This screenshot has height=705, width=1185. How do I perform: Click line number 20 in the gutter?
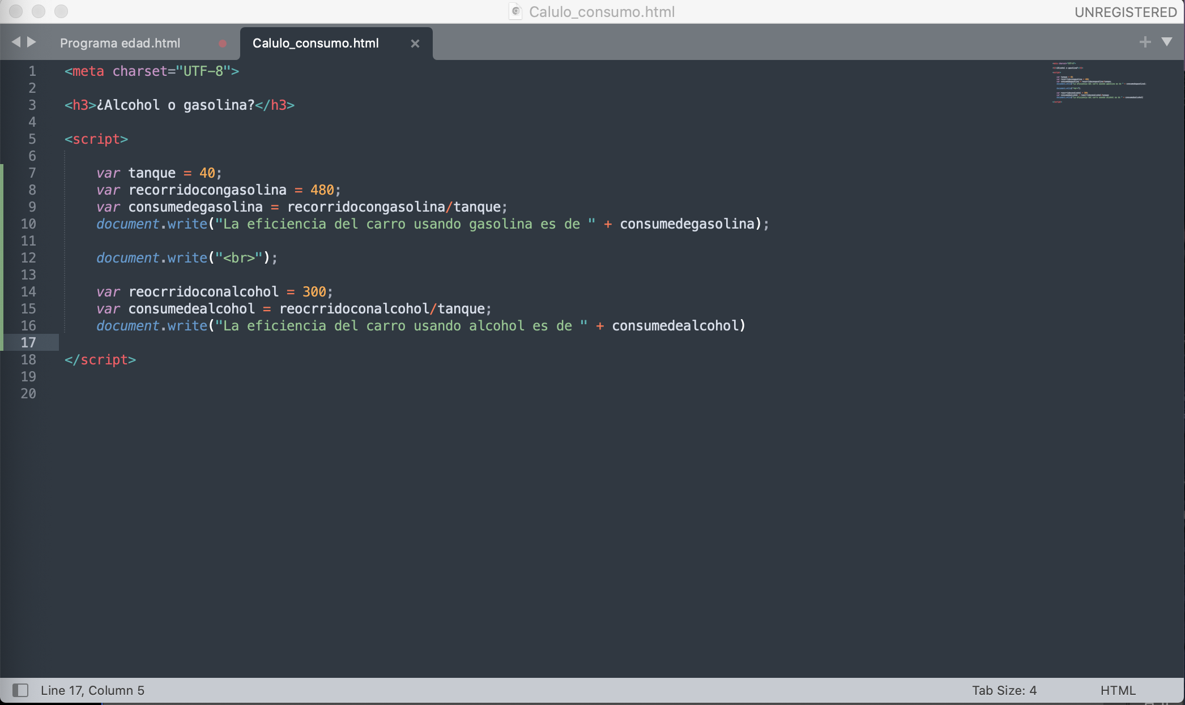tap(28, 394)
